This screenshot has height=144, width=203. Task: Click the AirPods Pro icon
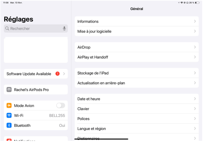pyautogui.click(x=9, y=90)
